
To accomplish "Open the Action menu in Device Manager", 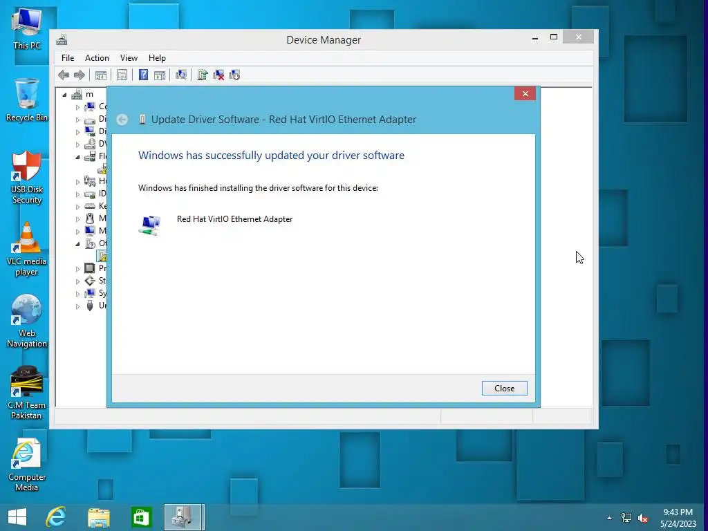I will tap(97, 58).
